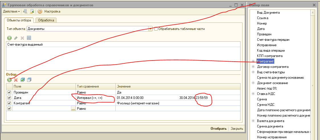Screen dimensions: 320x140
Task: Expand the Вид счета-фактуры node
Action: (x=253, y=72)
